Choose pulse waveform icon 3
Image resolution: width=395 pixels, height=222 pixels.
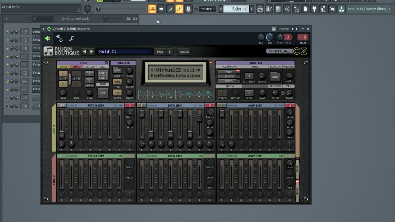[x=161, y=93]
